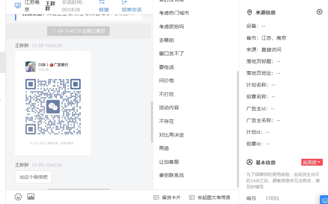The height and width of the screenshot is (204, 328).
Task: Select quick phrase 再追
Action: [164, 148]
